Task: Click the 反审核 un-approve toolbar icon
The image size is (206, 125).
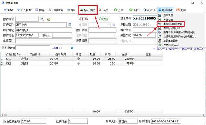Action: pyautogui.click(x=149, y=10)
